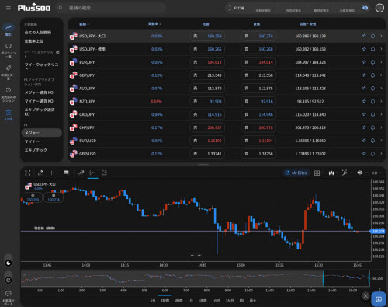This screenshot has width=388, height=307.
Task: Click buy button for GBP/JPY row
Action: 258,75
